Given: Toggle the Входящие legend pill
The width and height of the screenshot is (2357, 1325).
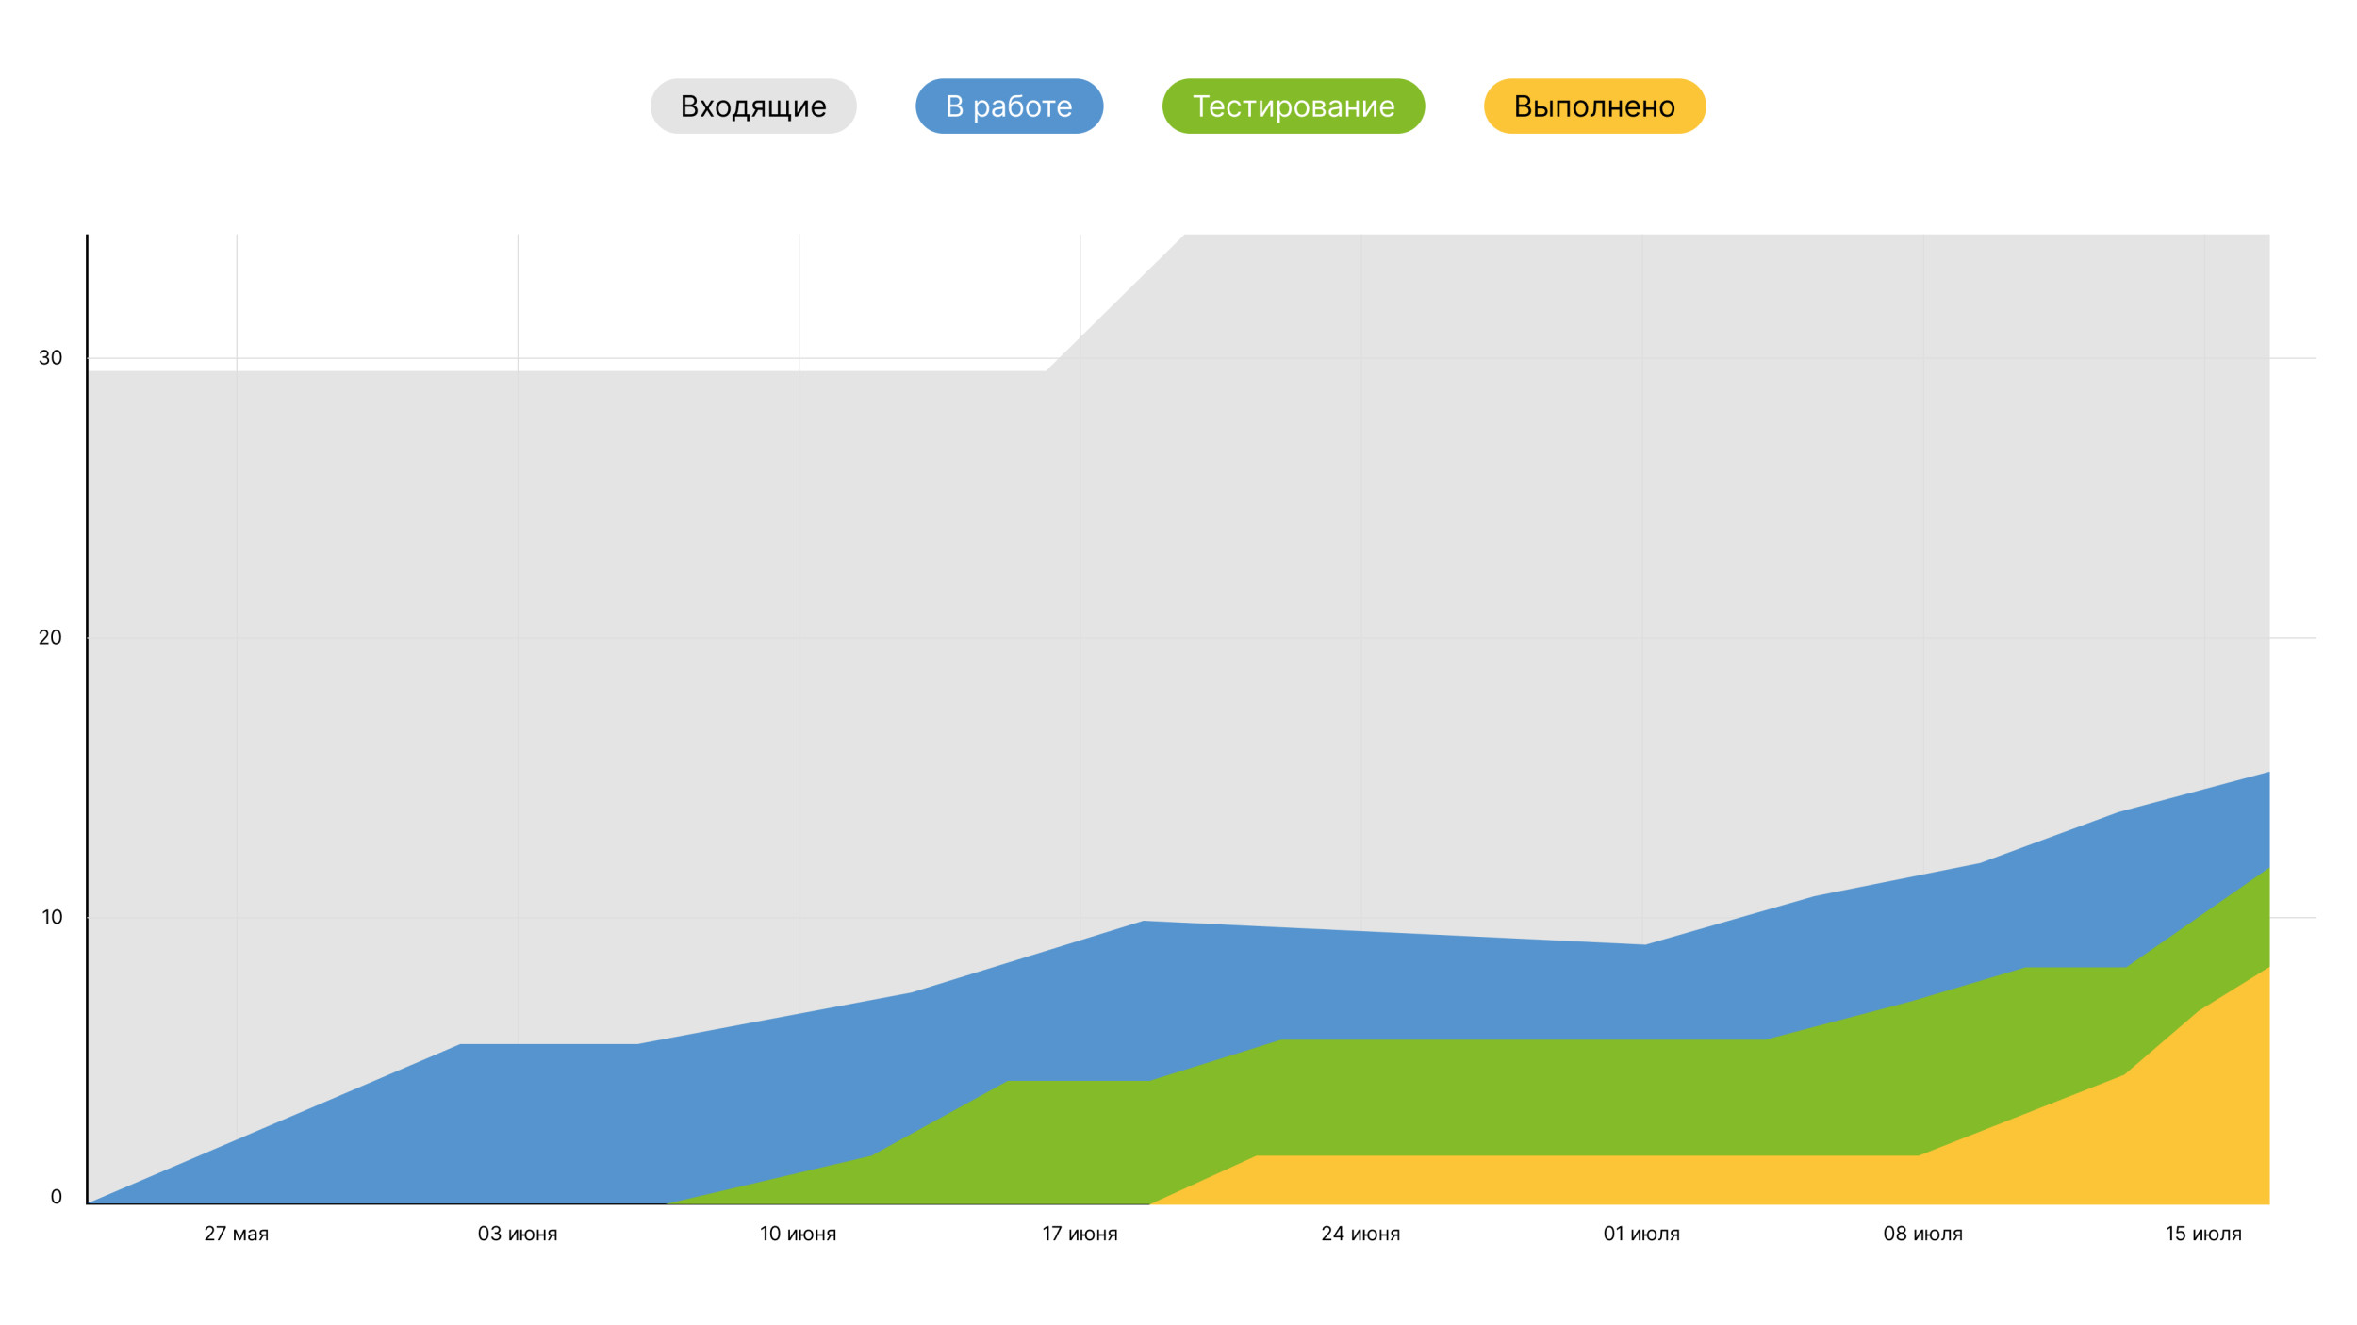Looking at the screenshot, I should [x=752, y=106].
